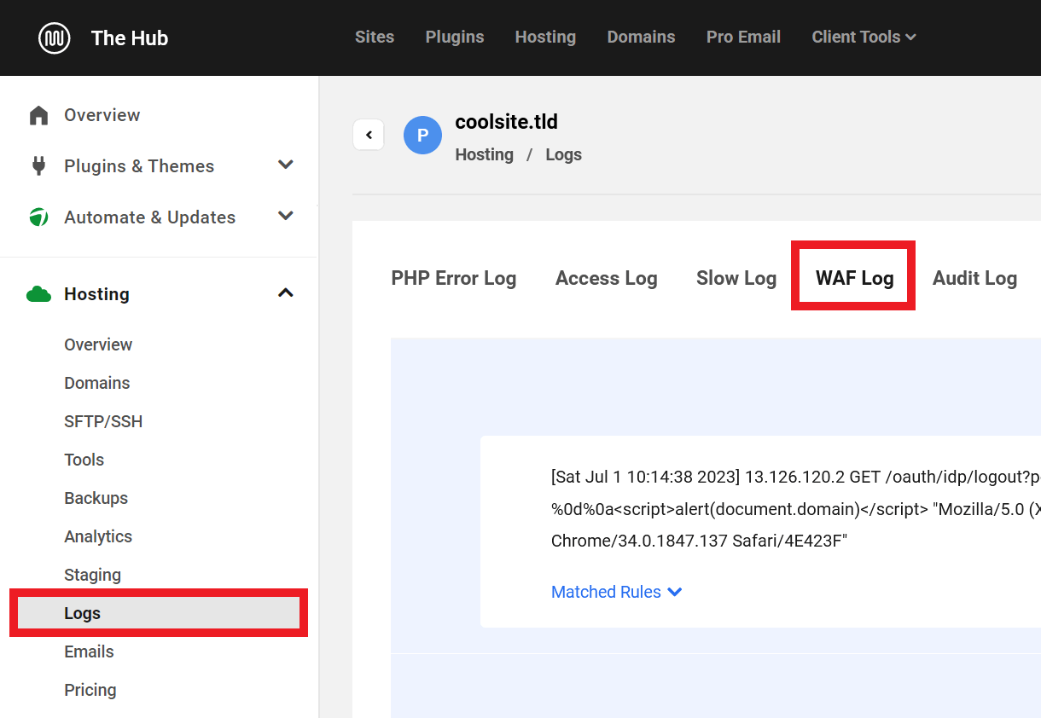Click the Logs breadcrumb text
Screen dimensions: 1041x718
[564, 154]
